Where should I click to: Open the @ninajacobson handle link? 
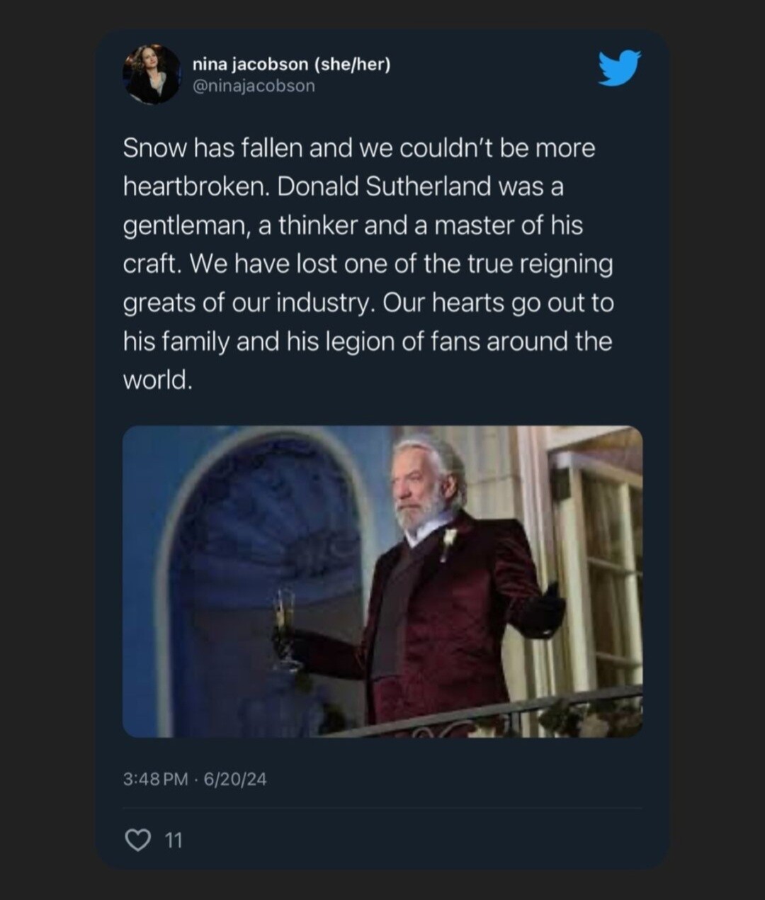[x=254, y=86]
